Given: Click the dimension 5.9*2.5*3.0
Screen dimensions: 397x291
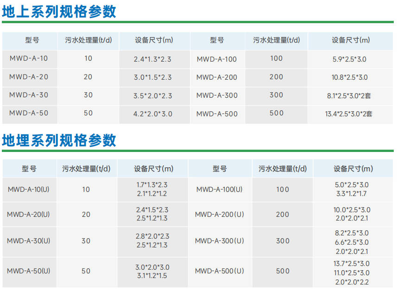Looking at the screenshot, I should [349, 59].
